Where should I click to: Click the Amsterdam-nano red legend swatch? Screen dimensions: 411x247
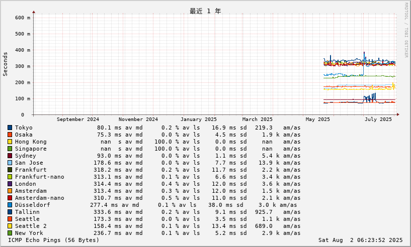point(10,198)
